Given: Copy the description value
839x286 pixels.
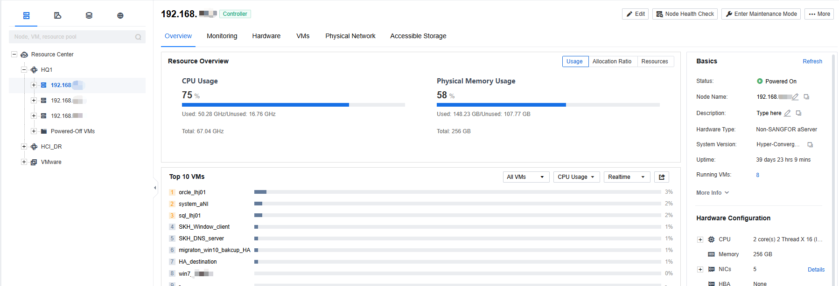Looking at the screenshot, I should coord(798,113).
